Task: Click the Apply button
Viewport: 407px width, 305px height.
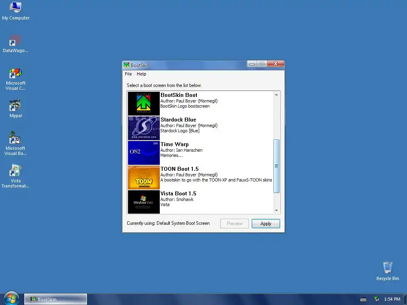Action: (x=266, y=224)
